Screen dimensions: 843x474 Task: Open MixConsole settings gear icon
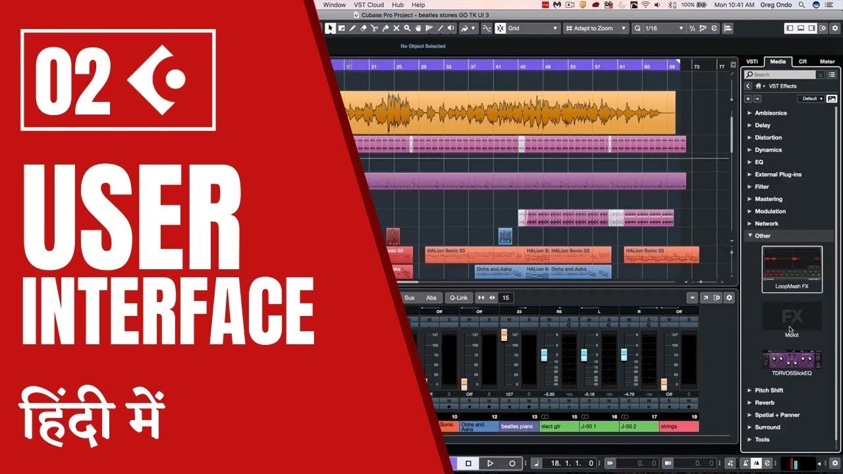(729, 298)
